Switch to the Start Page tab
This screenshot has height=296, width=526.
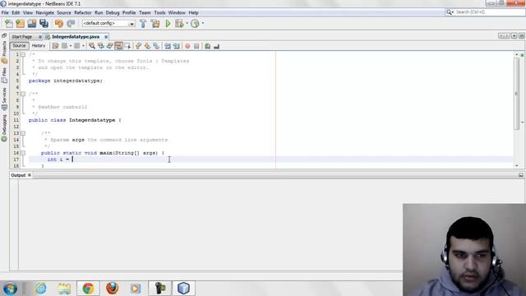[22, 36]
